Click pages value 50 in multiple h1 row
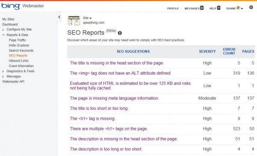The width and height of the screenshot is (257, 156). pos(252,129)
